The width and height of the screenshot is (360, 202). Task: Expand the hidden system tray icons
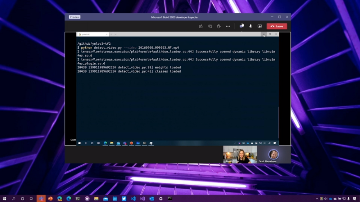(x=317, y=199)
